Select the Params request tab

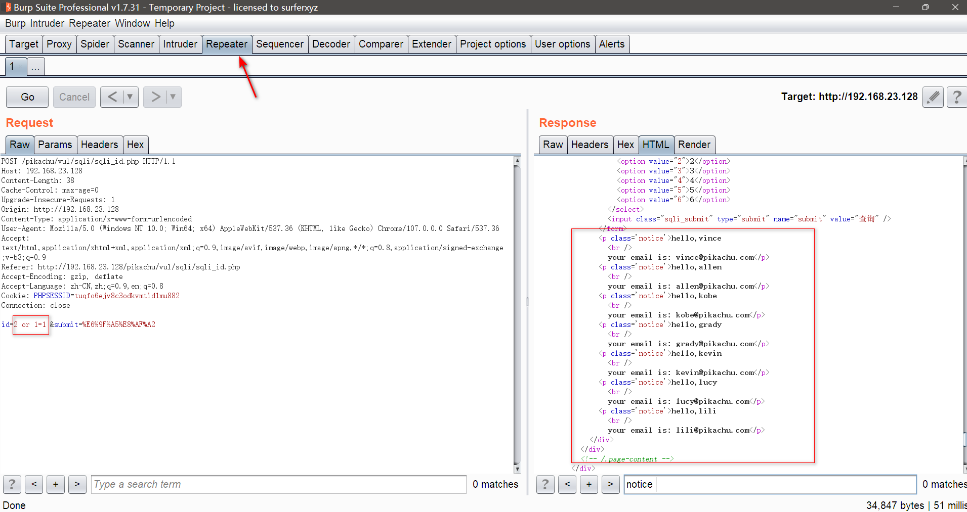55,145
